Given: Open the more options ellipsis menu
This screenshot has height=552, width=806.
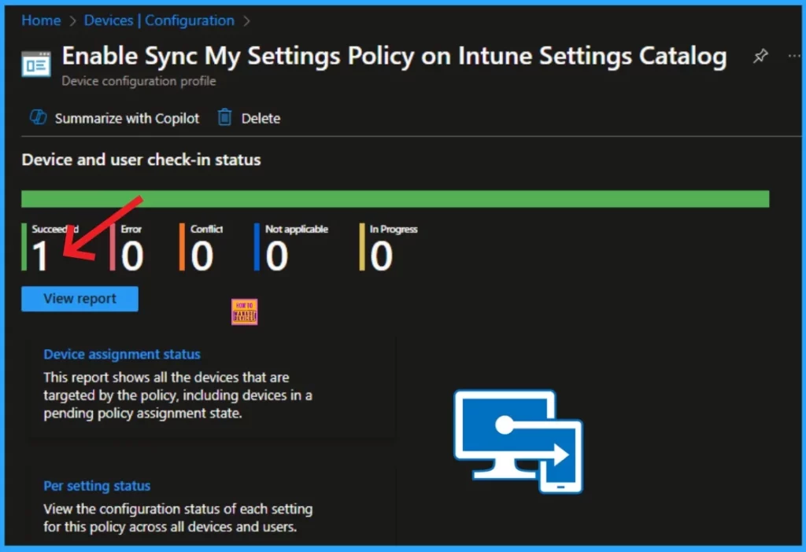Looking at the screenshot, I should [x=794, y=56].
